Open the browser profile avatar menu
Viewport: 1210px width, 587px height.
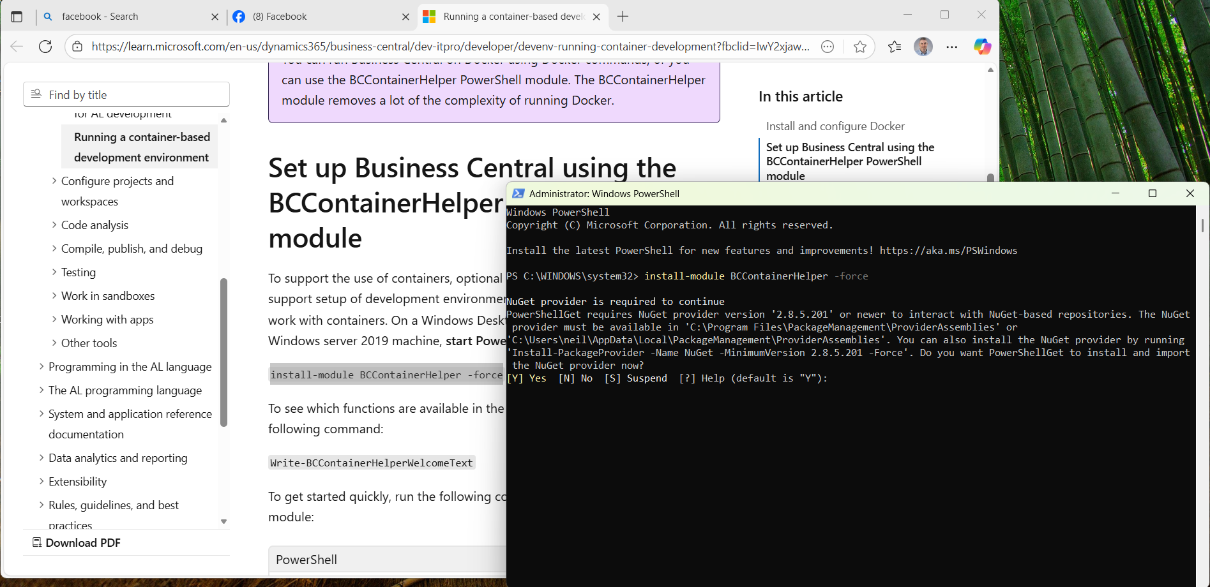pos(923,46)
